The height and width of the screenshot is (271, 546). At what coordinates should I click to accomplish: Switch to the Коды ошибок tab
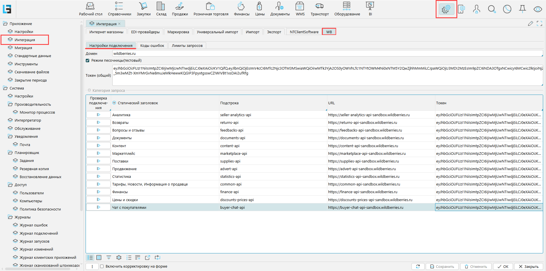click(152, 45)
